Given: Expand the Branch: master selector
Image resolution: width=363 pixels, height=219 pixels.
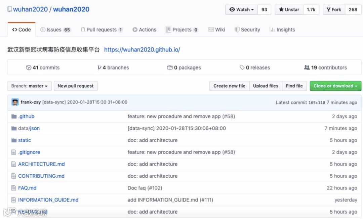Looking at the screenshot, I should [x=30, y=86].
